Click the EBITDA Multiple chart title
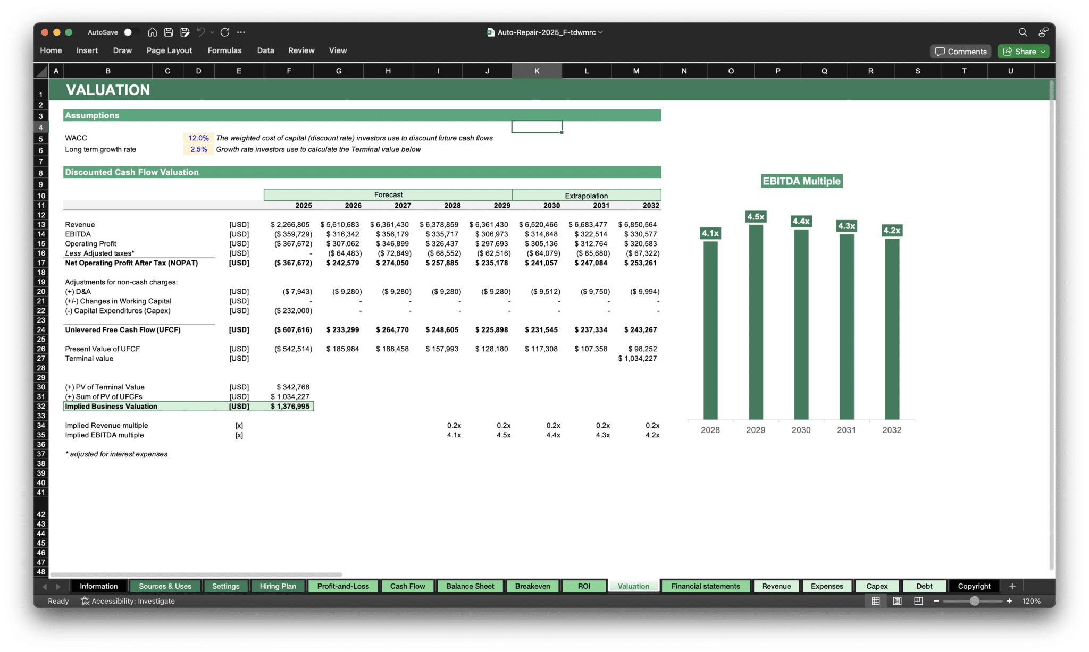This screenshot has height=652, width=1089. (801, 181)
